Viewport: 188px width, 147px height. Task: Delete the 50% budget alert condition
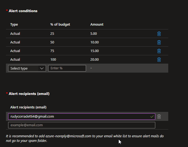click(159, 42)
